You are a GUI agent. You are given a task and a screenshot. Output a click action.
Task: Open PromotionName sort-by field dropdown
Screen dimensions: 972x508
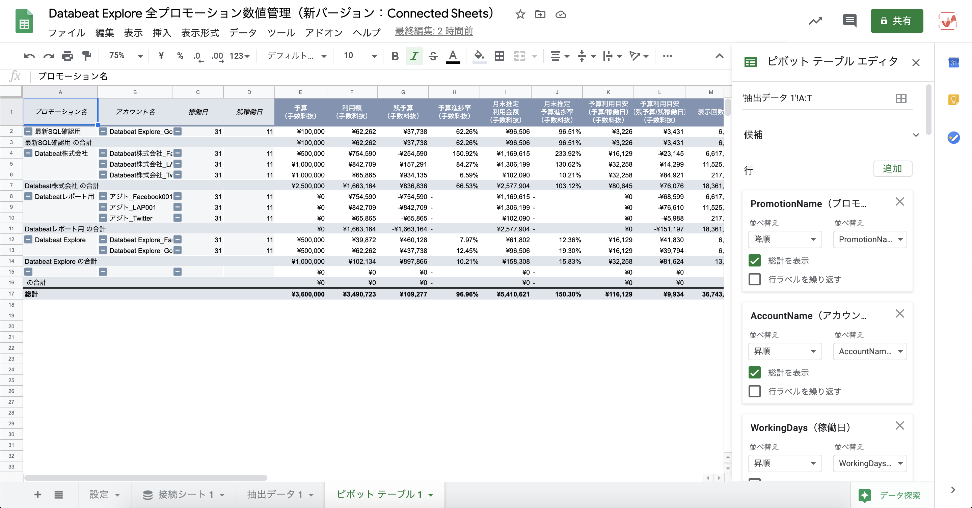coord(870,239)
